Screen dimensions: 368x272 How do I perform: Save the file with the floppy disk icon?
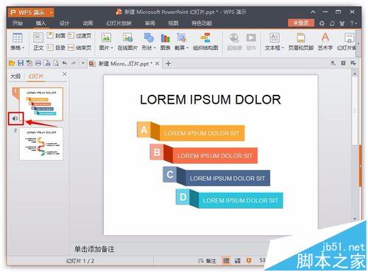(21, 63)
